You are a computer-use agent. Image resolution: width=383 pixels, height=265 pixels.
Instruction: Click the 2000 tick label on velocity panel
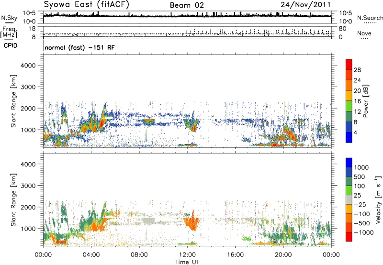tap(28, 207)
